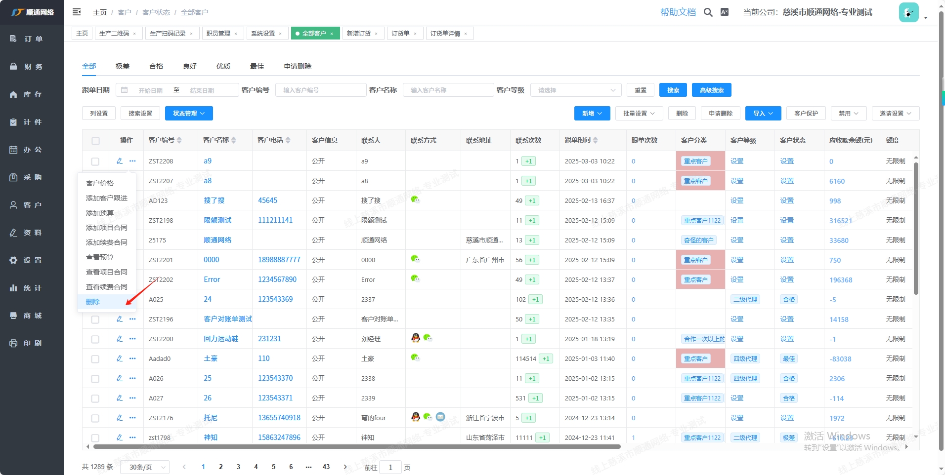
Task: Click 客户编号 input field
Action: click(321, 90)
